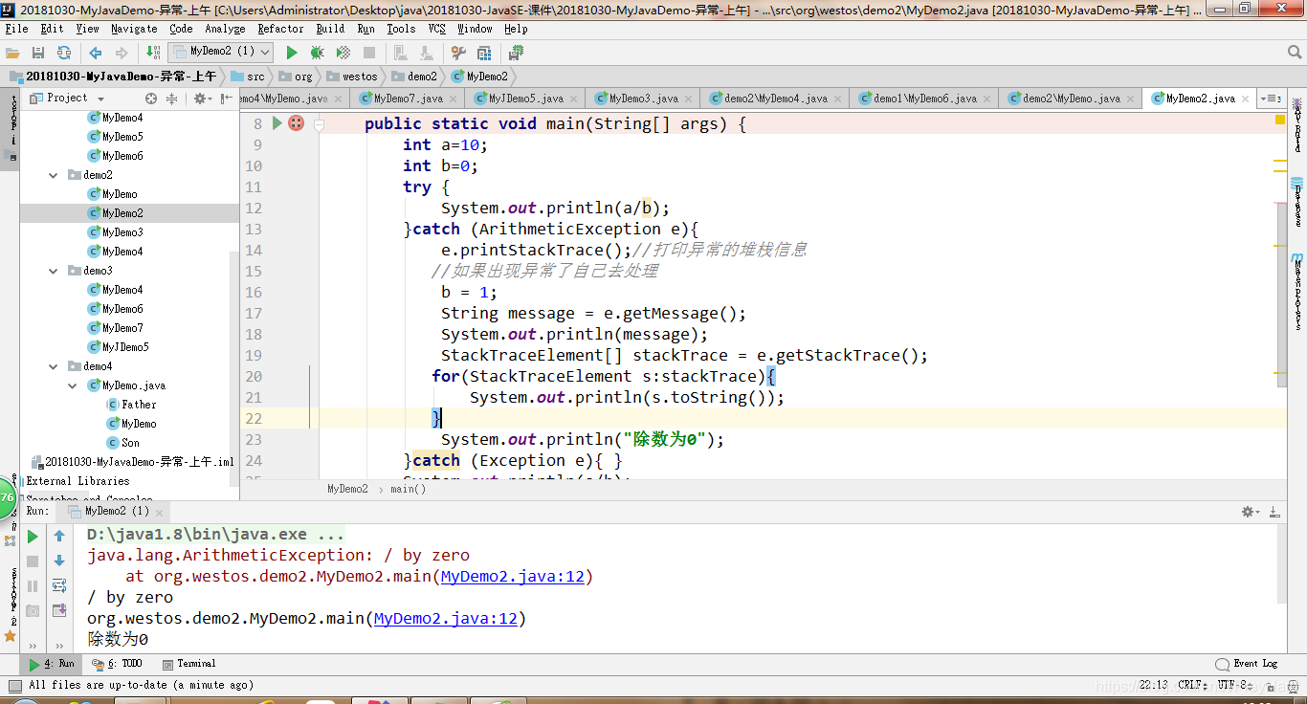This screenshot has width=1307, height=704.
Task: Open the Run panel gear settings
Action: 1250,512
